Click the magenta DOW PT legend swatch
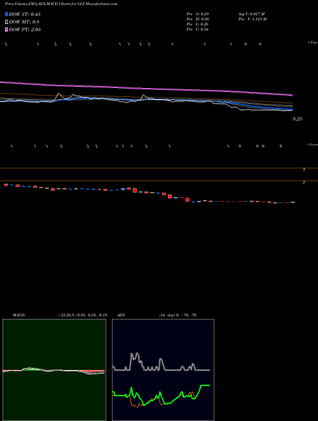318x421 pixels. 7,30
